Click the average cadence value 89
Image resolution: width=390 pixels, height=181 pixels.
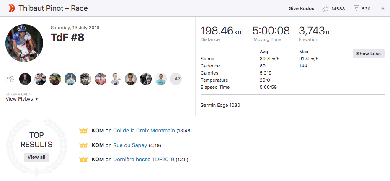262,66
